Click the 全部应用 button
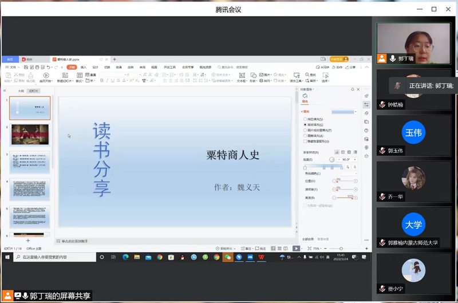Image resolution: width=458 pixels, height=303 pixels. click(308, 239)
